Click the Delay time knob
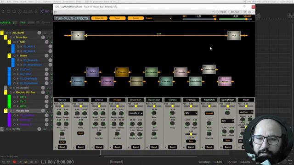This screenshot has width=294, height=165. point(81,124)
